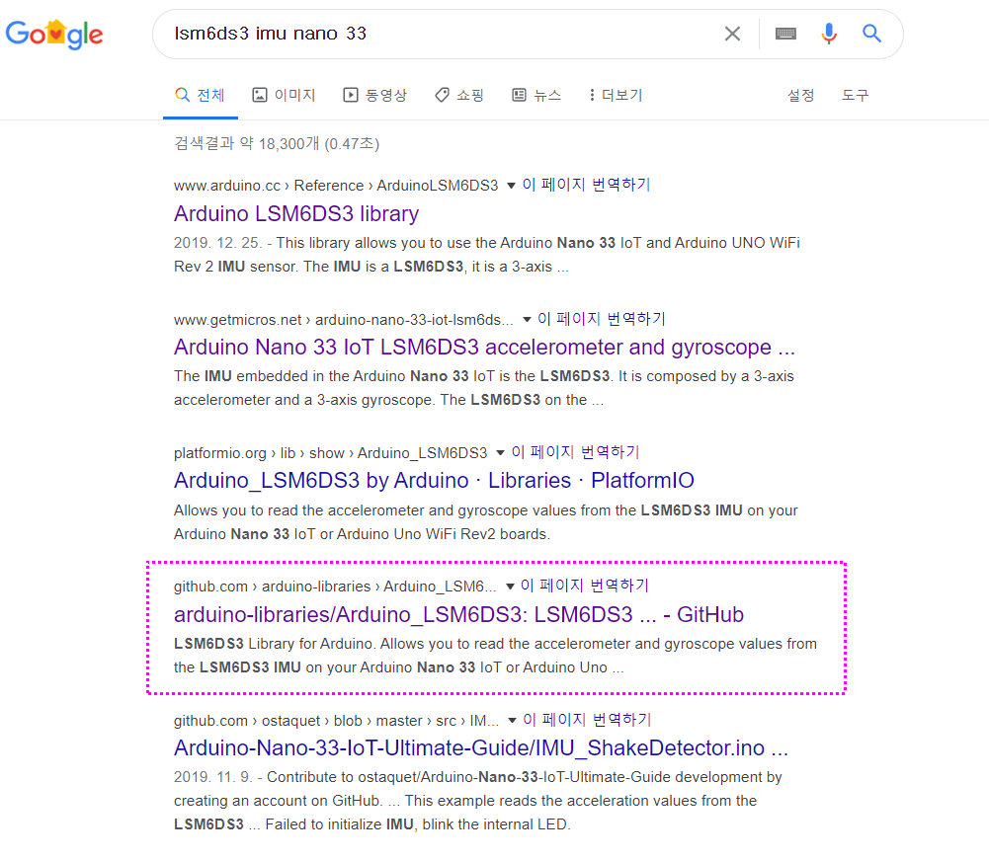Viewport: 989px width, 861px height.
Task: Click snippet starting 'Allows you to read the accelerometer'
Action: click(486, 522)
